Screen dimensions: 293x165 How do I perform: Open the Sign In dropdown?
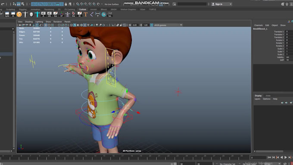[221, 4]
